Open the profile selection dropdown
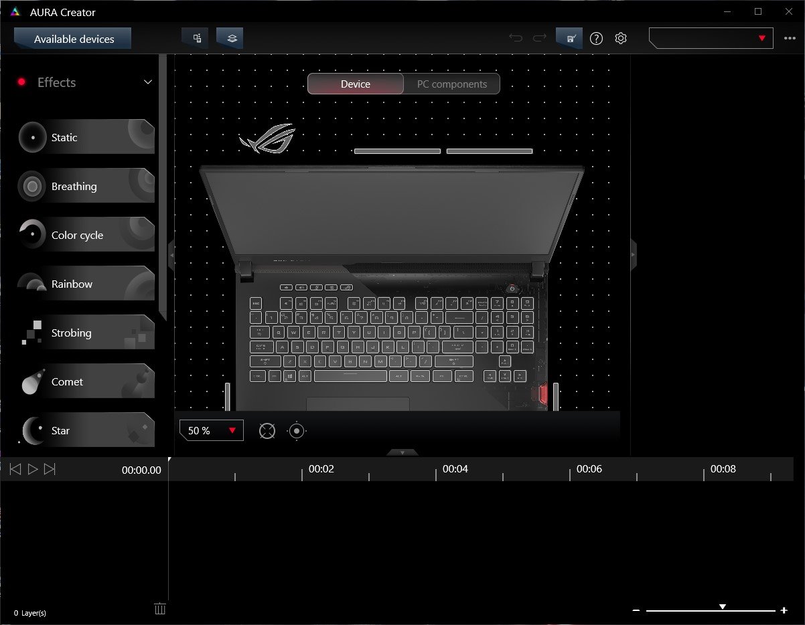 pos(711,38)
